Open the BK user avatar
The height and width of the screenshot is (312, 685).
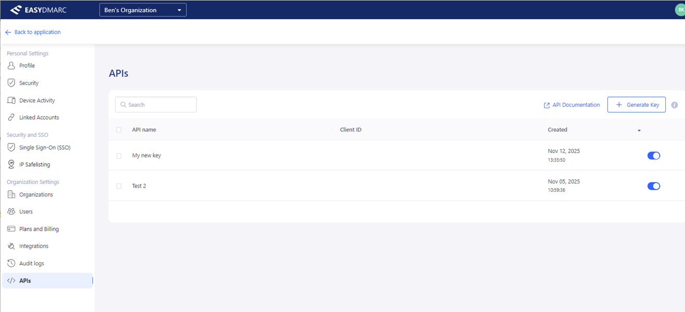tap(680, 10)
